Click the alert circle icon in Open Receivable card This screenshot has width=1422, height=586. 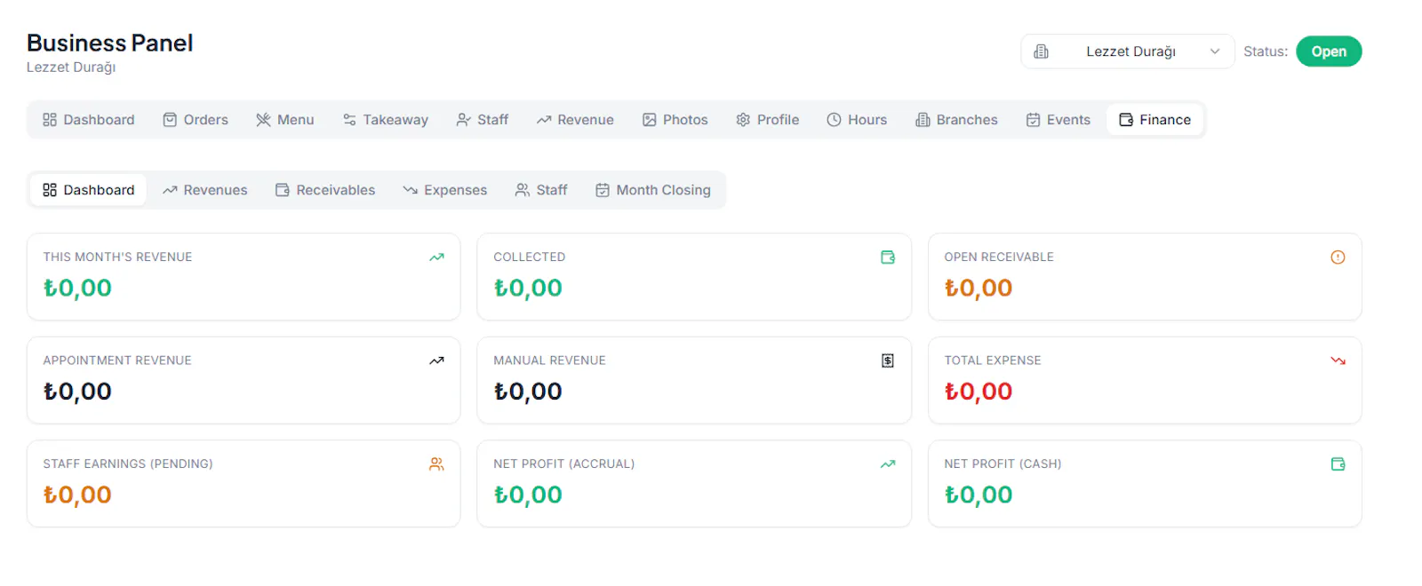pos(1338,257)
